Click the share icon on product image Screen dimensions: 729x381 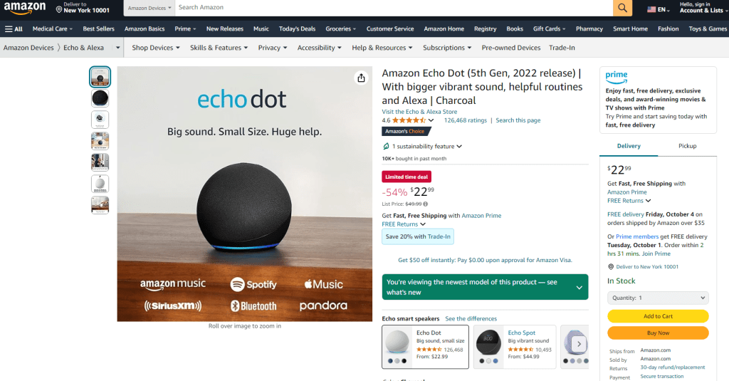(x=361, y=78)
